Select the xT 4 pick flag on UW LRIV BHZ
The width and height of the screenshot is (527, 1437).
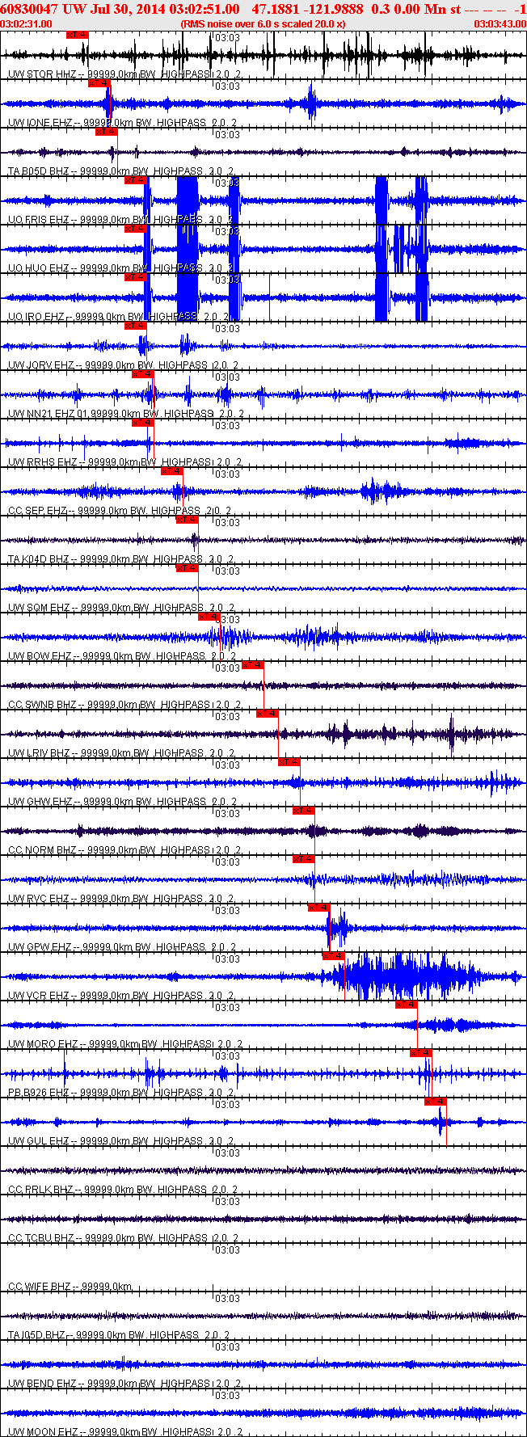[268, 714]
